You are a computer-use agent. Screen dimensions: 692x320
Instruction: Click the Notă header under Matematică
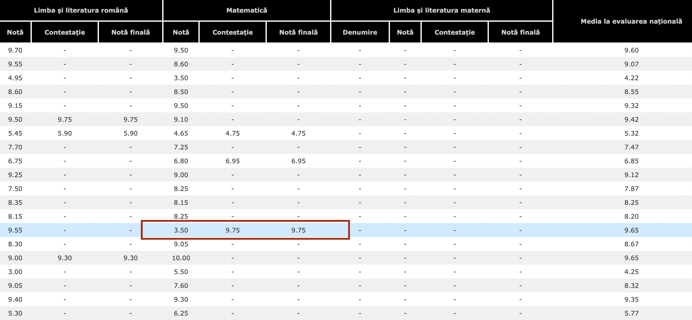tap(181, 32)
